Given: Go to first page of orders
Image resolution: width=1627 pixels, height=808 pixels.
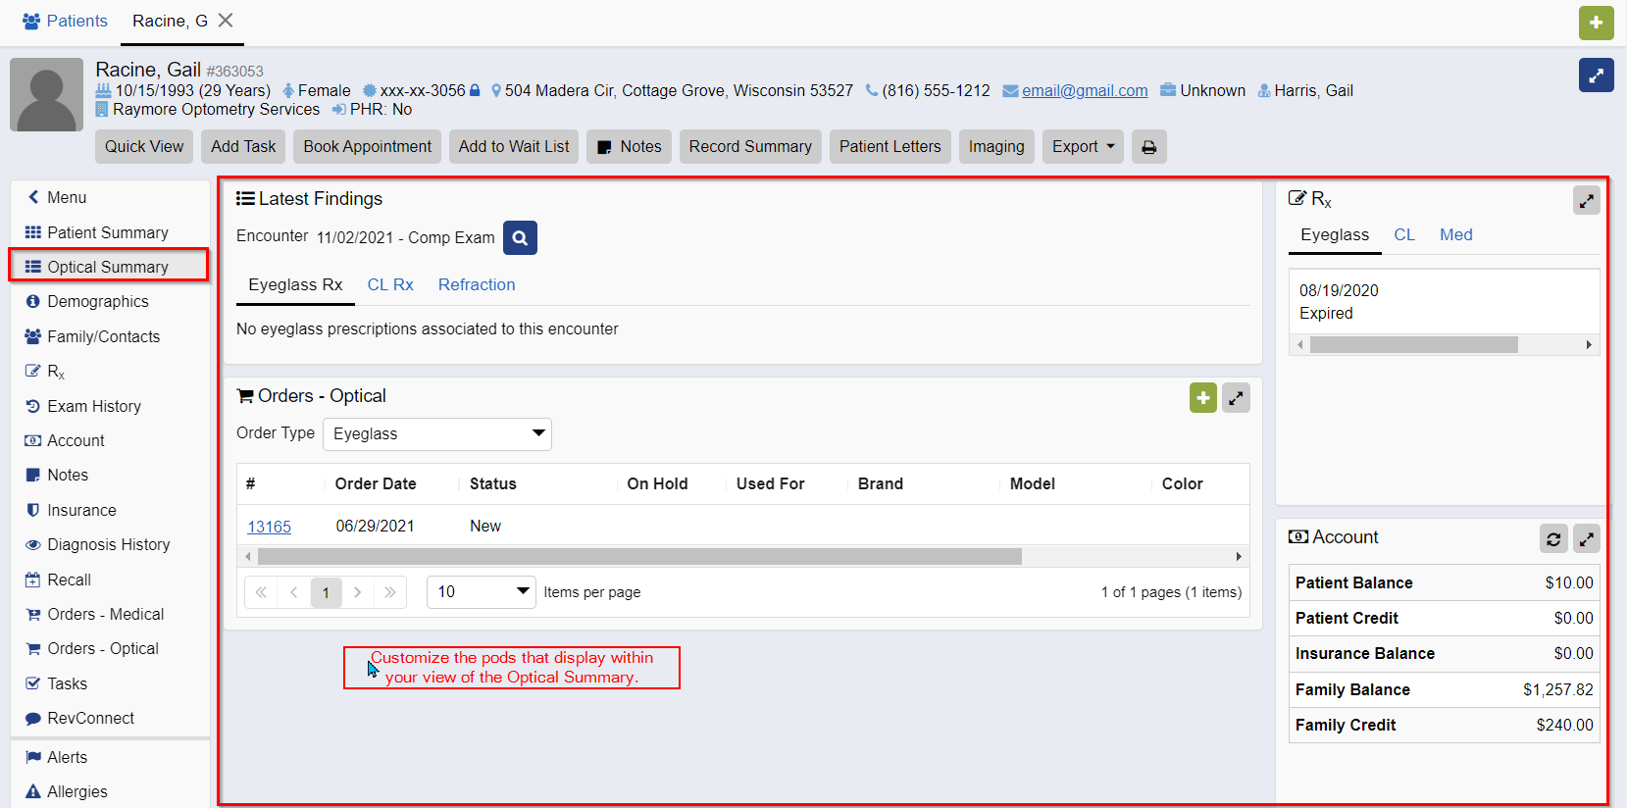Looking at the screenshot, I should (x=261, y=592).
